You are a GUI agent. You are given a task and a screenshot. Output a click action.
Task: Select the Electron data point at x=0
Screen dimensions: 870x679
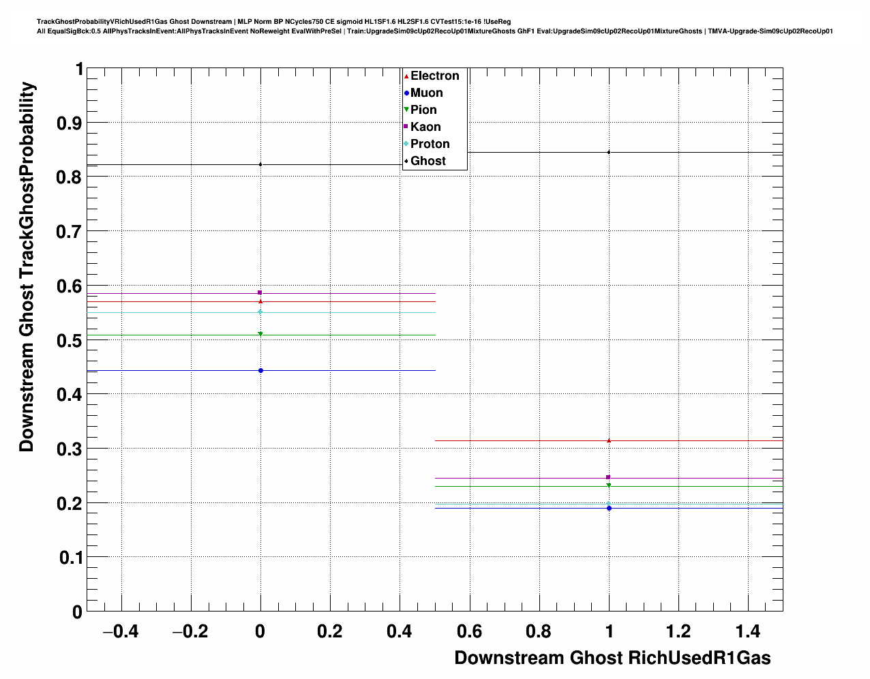click(x=260, y=301)
